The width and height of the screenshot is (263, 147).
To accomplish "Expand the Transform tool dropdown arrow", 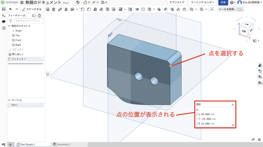I will tap(154, 9).
